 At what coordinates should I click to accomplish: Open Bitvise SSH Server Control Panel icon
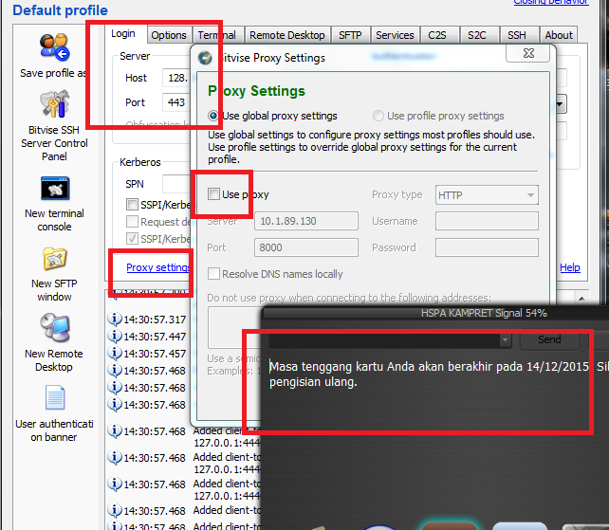(54, 103)
